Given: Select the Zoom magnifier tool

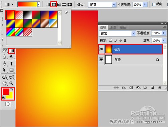Looking at the screenshot, I should click(x=11, y=83).
